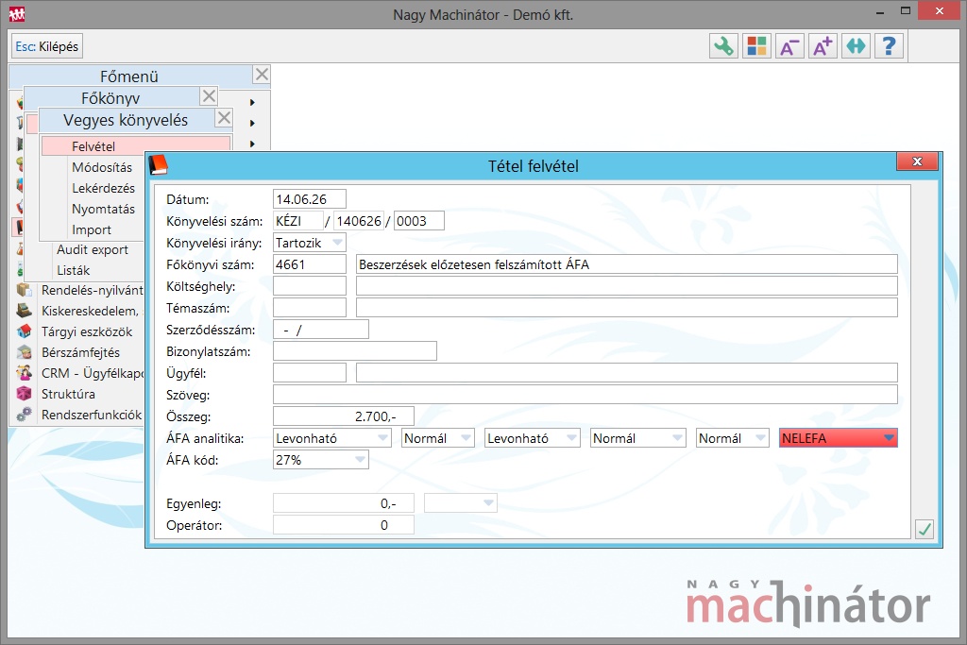Screen dimensions: 967x645
Task: Click the Operátor field
Action: coord(344,525)
